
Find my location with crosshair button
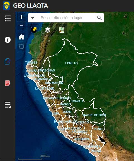point(21,46)
